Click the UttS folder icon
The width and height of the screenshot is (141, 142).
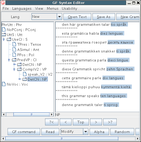point(4,34)
